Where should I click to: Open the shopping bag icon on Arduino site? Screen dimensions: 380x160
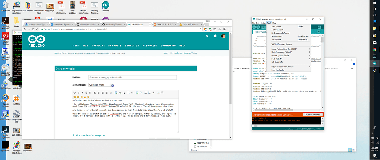click(215, 36)
